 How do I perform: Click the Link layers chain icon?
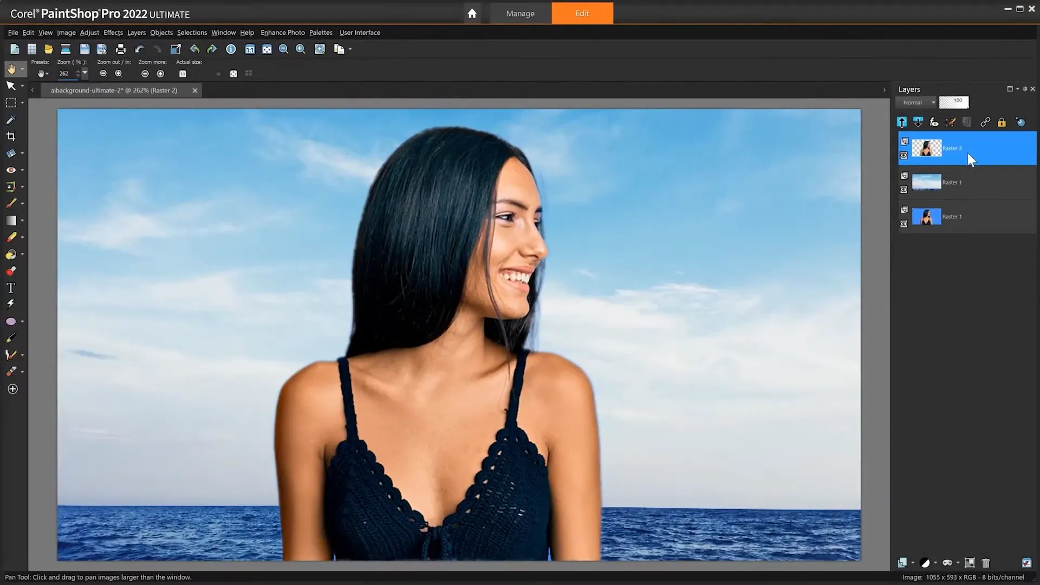click(x=986, y=122)
